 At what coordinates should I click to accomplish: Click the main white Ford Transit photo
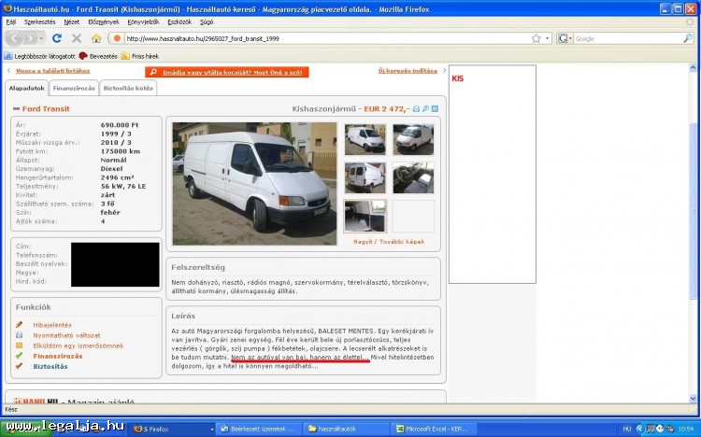254,183
